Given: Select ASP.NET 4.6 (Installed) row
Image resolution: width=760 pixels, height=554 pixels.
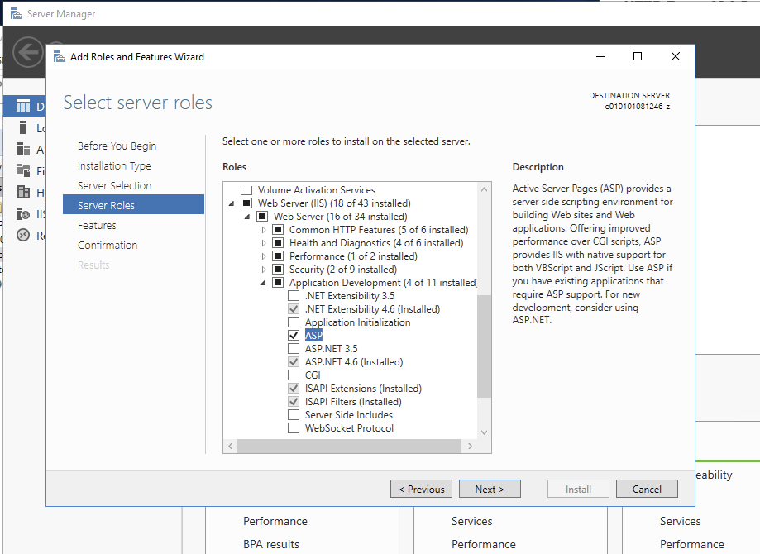Looking at the screenshot, I should pyautogui.click(x=354, y=362).
